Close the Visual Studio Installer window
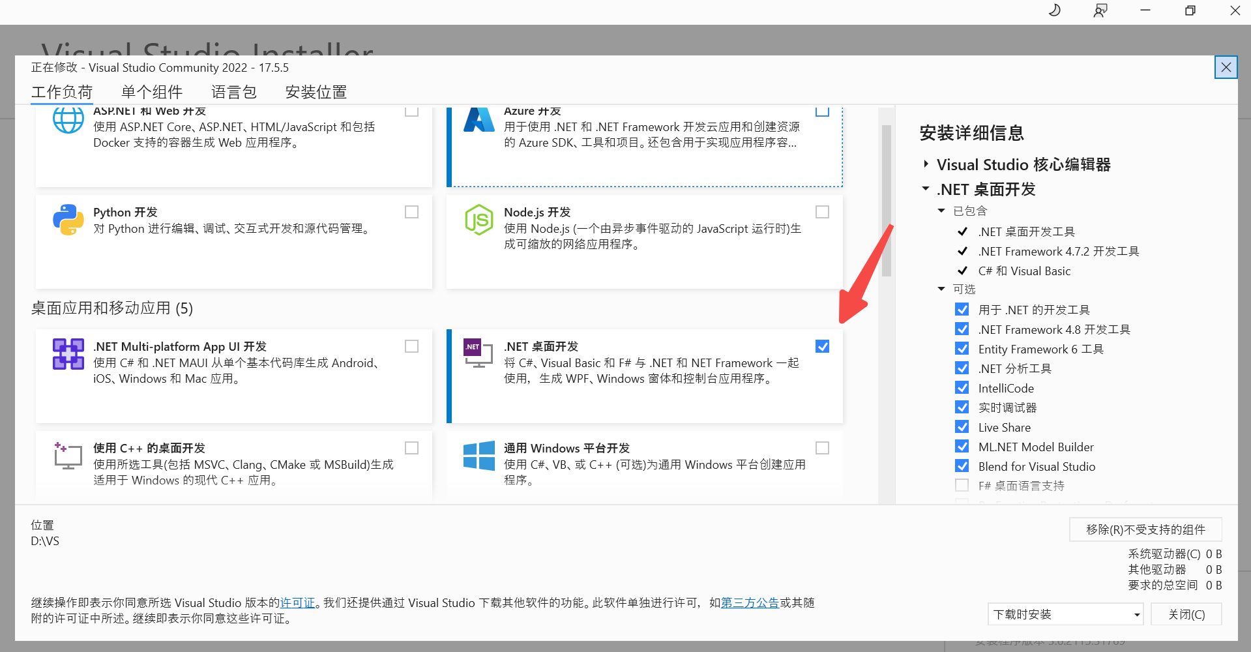Viewport: 1251px width, 652px height. click(x=1235, y=10)
